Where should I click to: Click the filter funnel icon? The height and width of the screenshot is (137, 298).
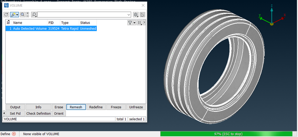click(x=130, y=23)
